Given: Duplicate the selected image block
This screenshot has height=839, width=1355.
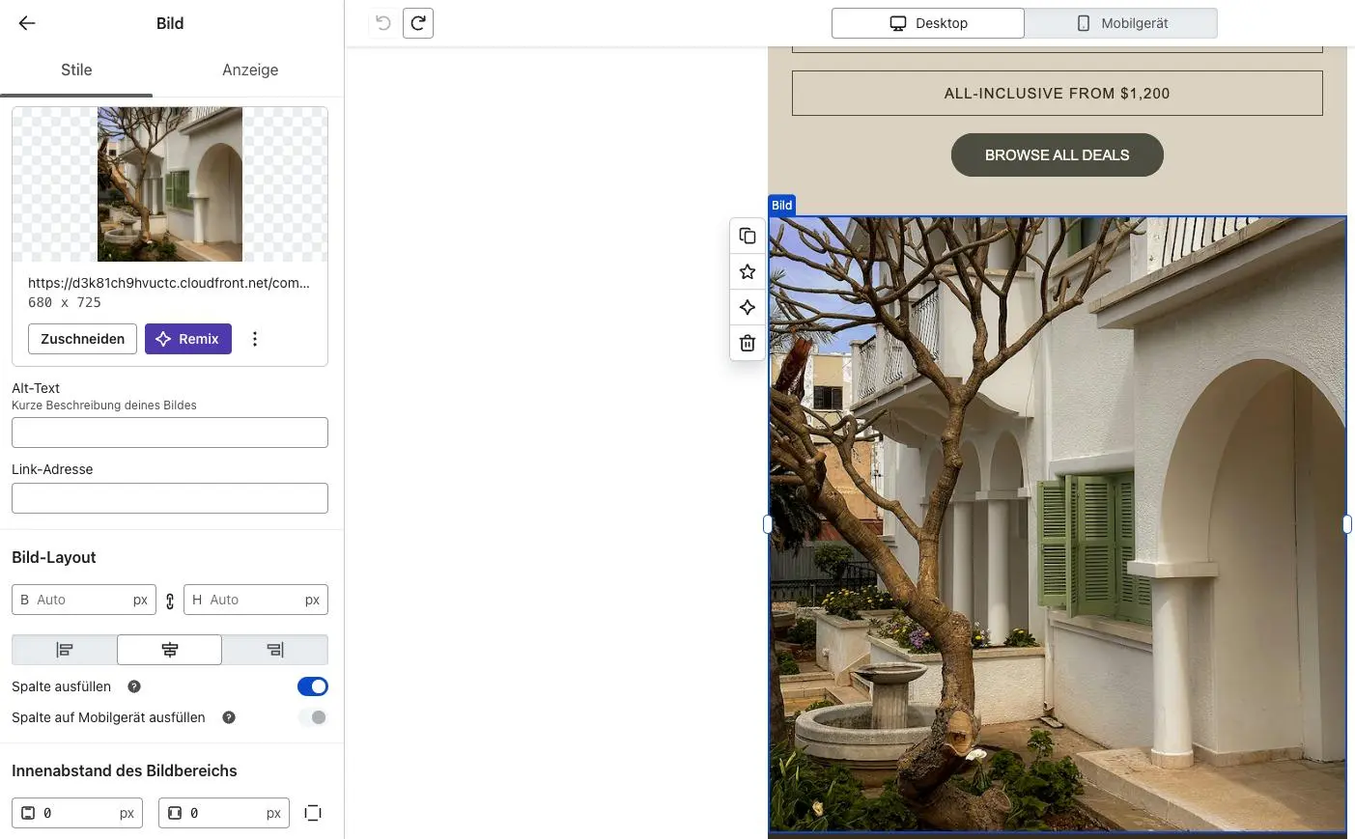Looking at the screenshot, I should click(748, 237).
